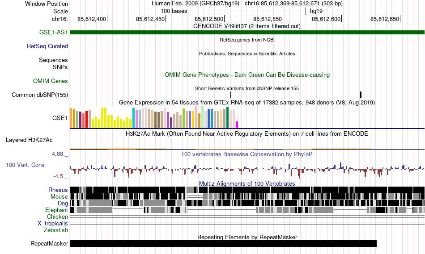Open the RefSeq Curated track label

[x=47, y=46]
